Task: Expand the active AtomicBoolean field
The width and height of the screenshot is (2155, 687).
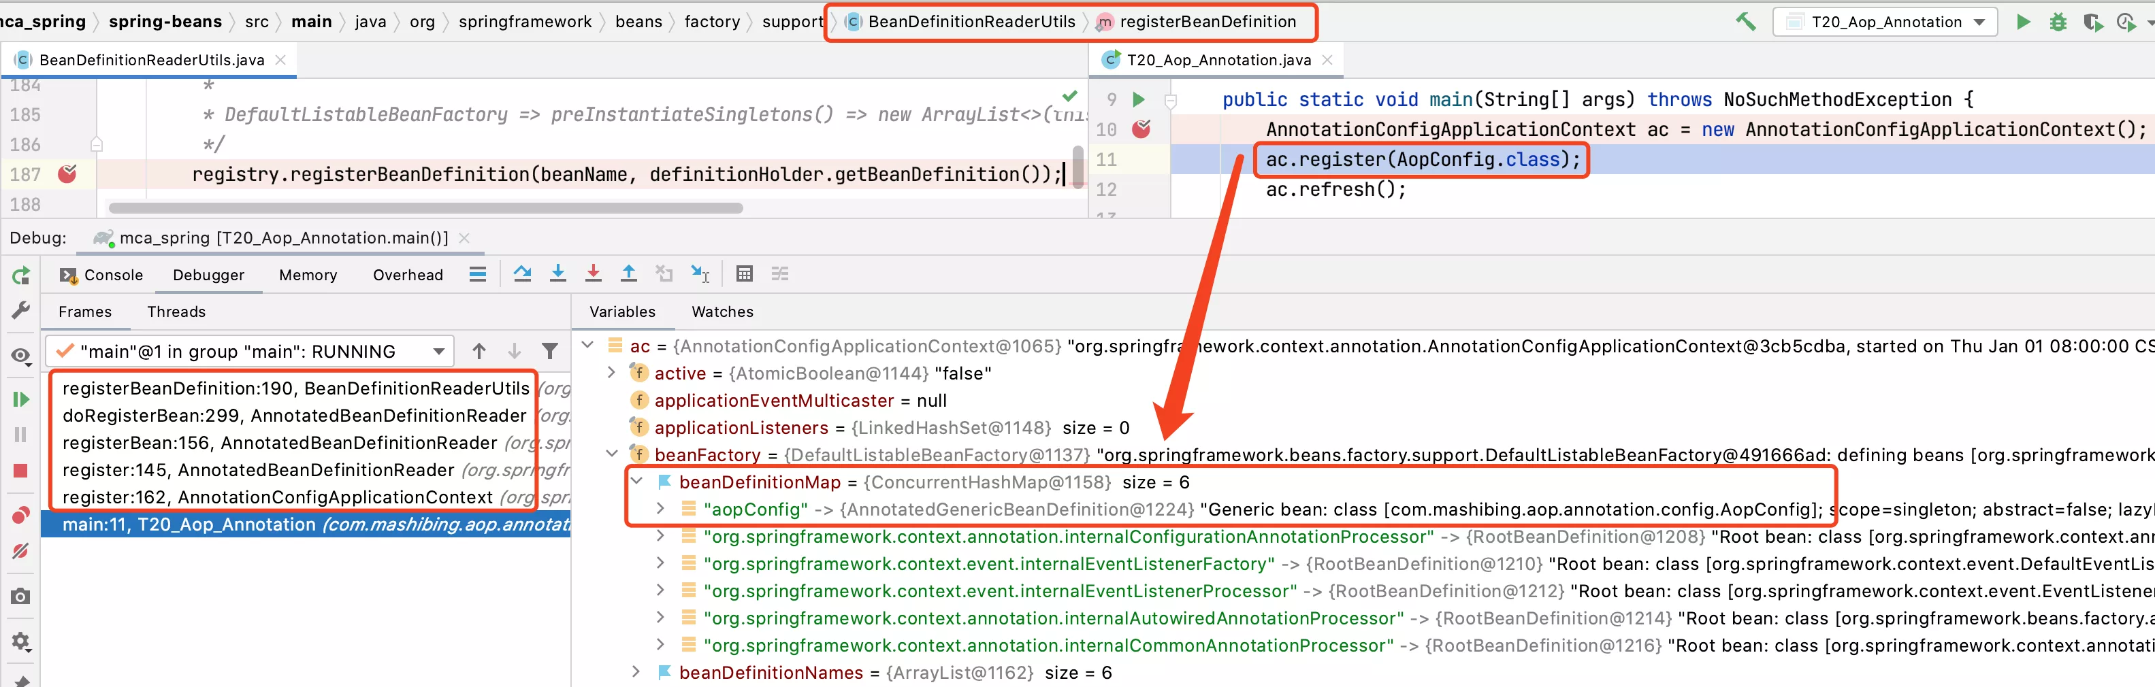Action: tap(611, 373)
